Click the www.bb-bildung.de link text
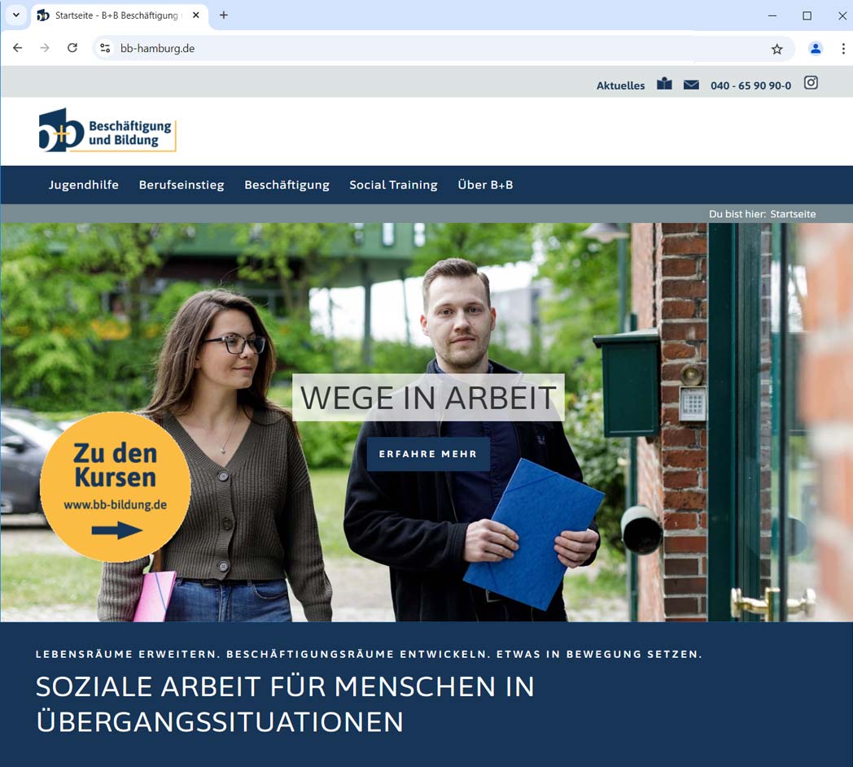 pos(116,504)
